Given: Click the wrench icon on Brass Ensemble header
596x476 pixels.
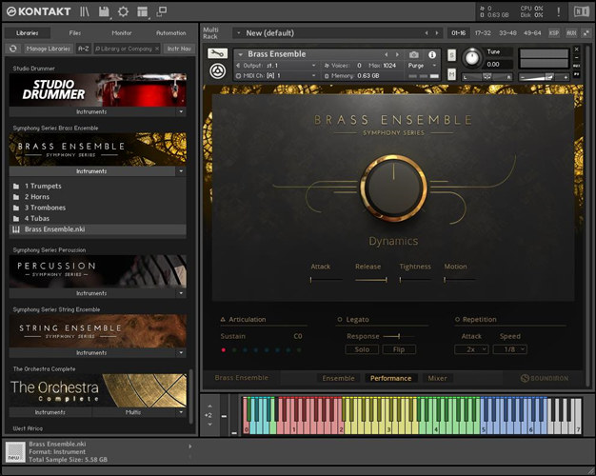Looking at the screenshot, I should coord(217,54).
